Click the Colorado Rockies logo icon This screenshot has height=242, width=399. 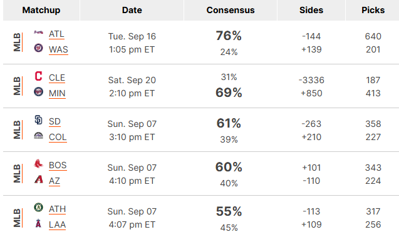click(38, 136)
